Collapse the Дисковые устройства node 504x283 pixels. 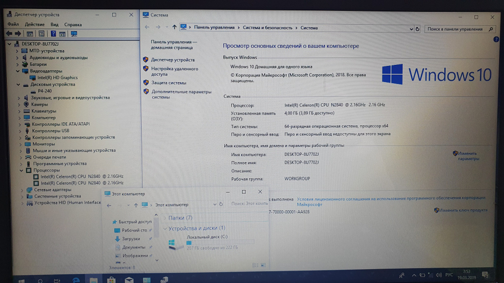(x=18, y=84)
